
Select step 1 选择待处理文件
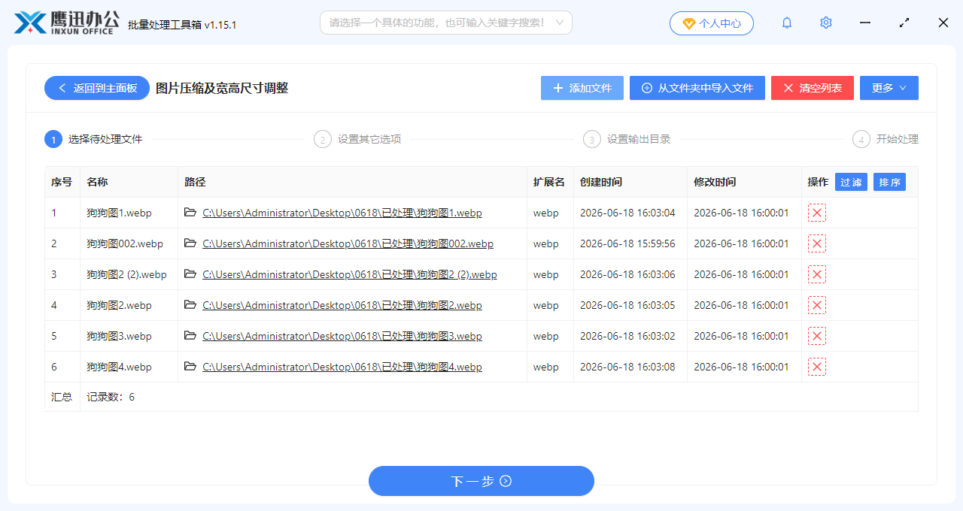[93, 139]
